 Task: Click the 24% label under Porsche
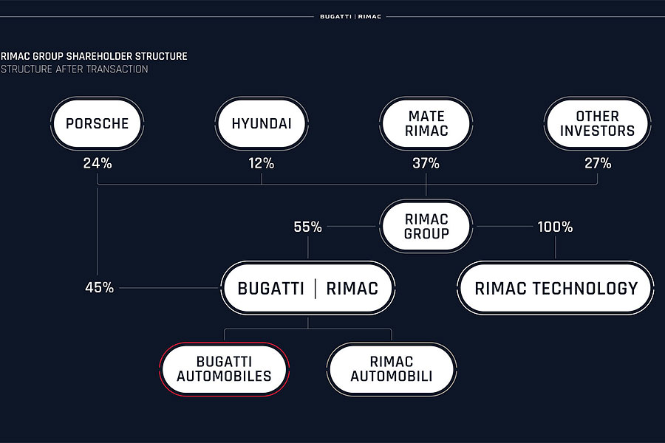98,164
